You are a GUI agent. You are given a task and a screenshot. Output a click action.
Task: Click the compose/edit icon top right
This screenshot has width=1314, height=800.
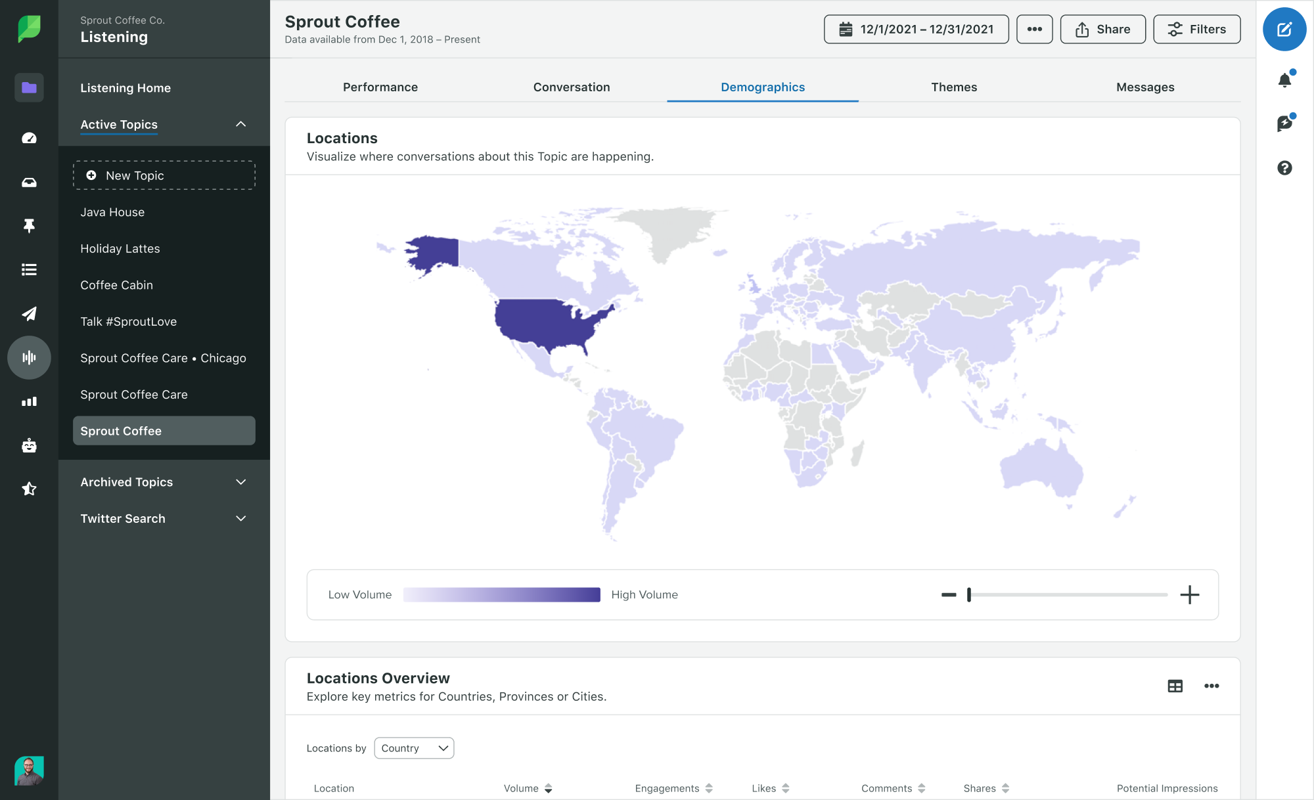tap(1284, 30)
